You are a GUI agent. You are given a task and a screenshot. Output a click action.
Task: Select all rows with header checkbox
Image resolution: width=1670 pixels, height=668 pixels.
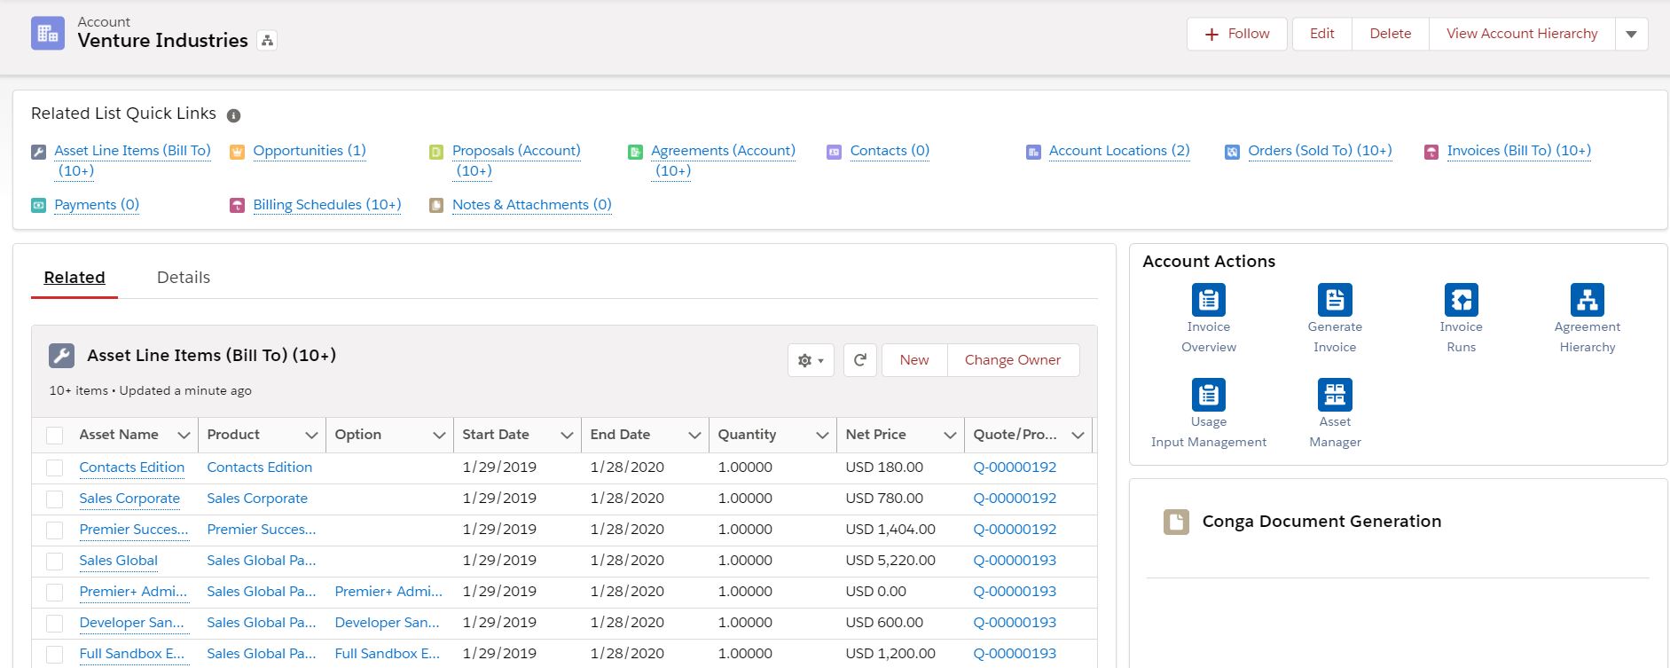[55, 436]
